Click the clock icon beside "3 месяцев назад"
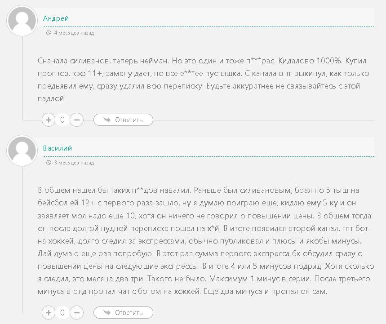Image resolution: width=386 pixels, height=324 pixels. click(x=49, y=163)
